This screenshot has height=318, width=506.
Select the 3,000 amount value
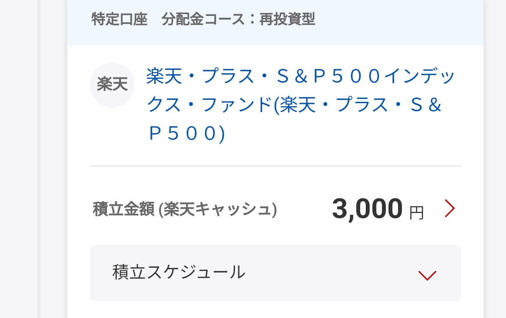[x=367, y=209]
